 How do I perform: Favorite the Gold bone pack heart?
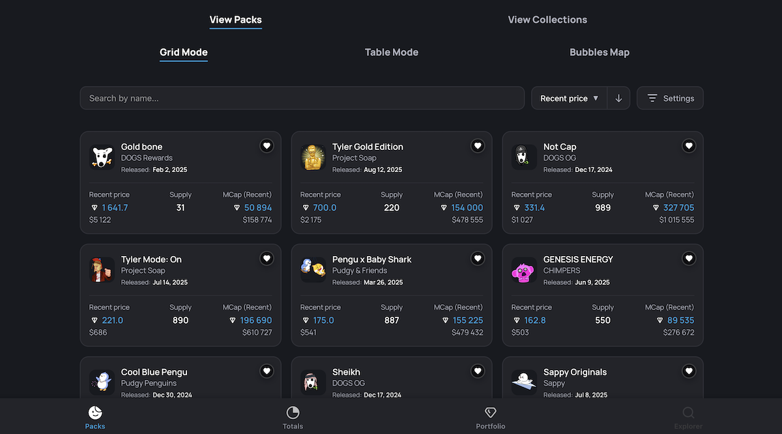pos(267,146)
